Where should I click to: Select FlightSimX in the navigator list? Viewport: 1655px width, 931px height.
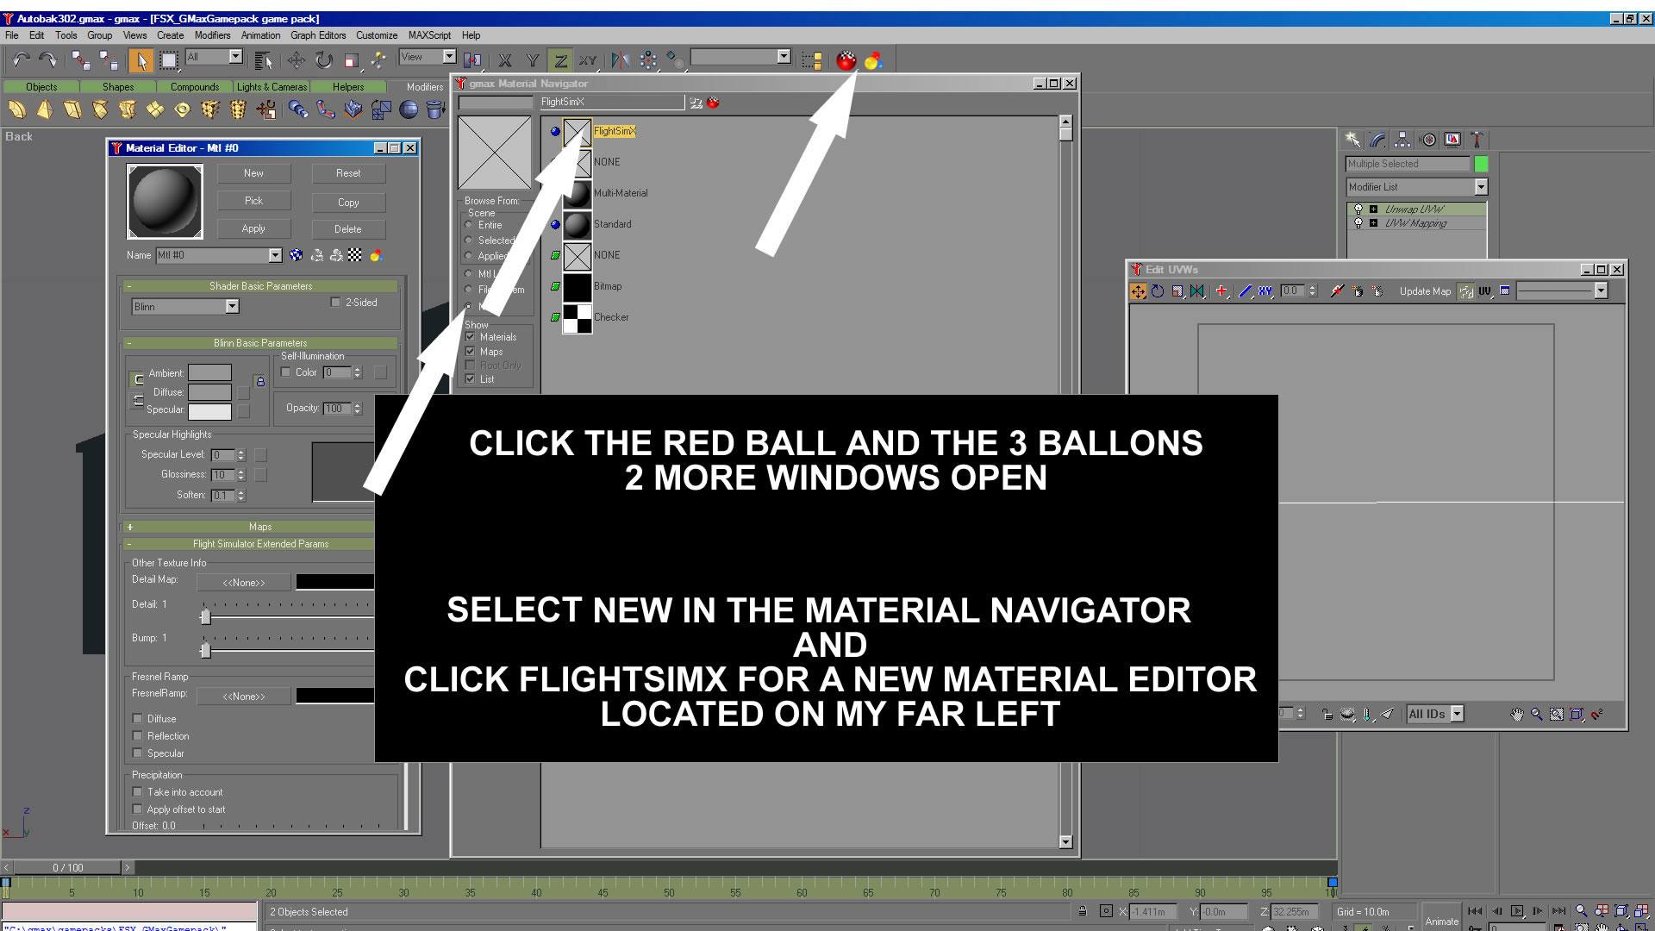614,131
